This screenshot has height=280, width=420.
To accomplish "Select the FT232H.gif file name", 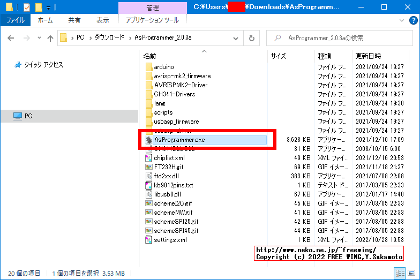I will click(x=169, y=167).
